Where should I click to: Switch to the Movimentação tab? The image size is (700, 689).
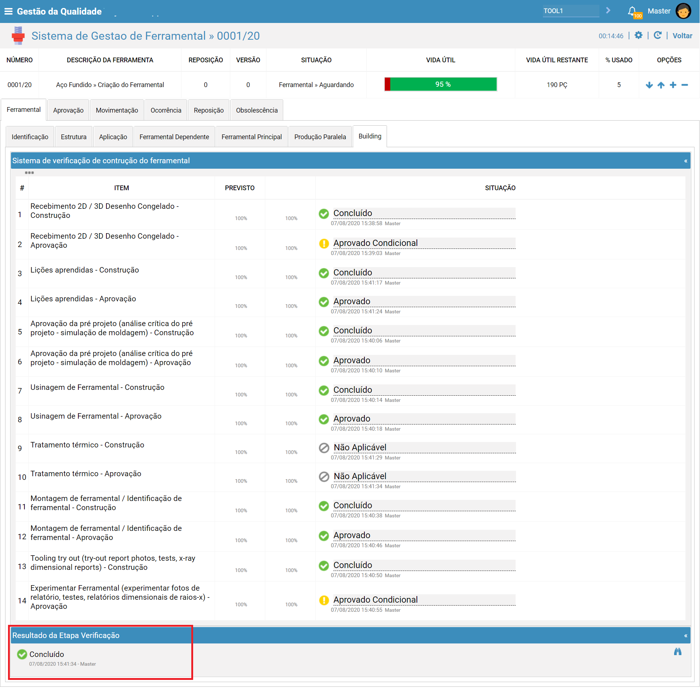117,110
